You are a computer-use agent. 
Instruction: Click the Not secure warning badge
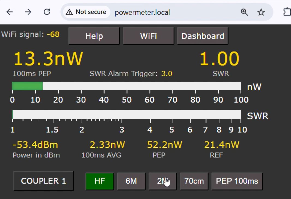point(87,12)
